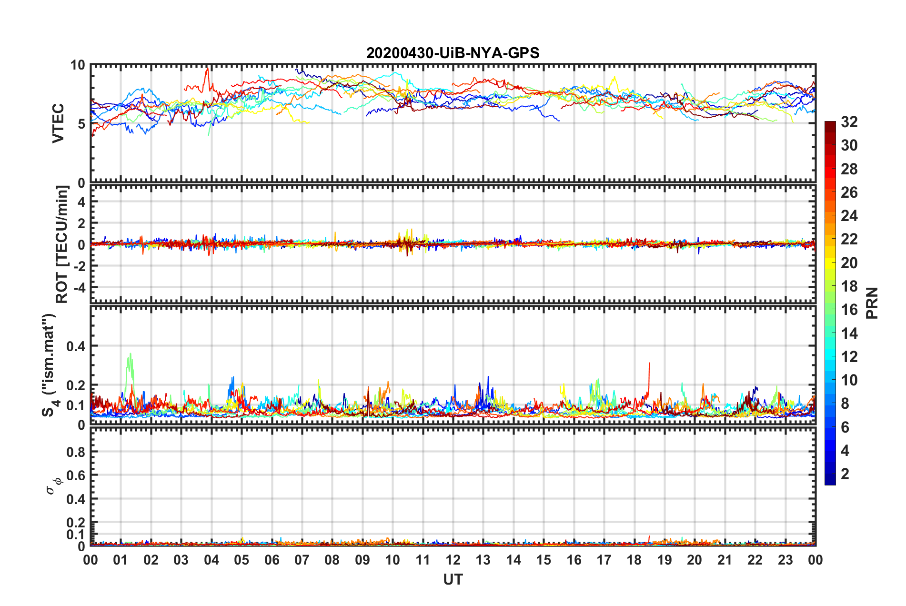
Task: Click colorbar tick label "18"
Action: (849, 286)
